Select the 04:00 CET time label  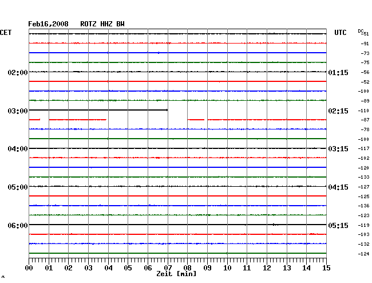[x=18, y=149]
